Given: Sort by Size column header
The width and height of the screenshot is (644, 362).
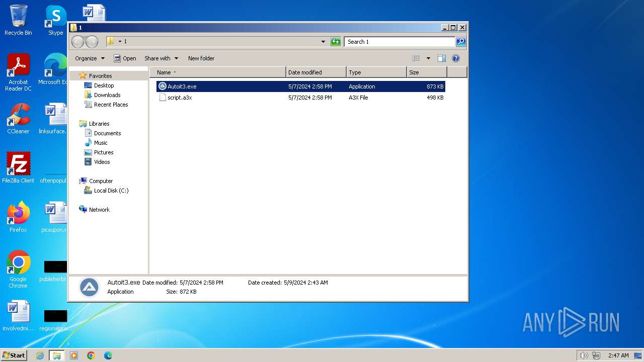Looking at the screenshot, I should [427, 72].
